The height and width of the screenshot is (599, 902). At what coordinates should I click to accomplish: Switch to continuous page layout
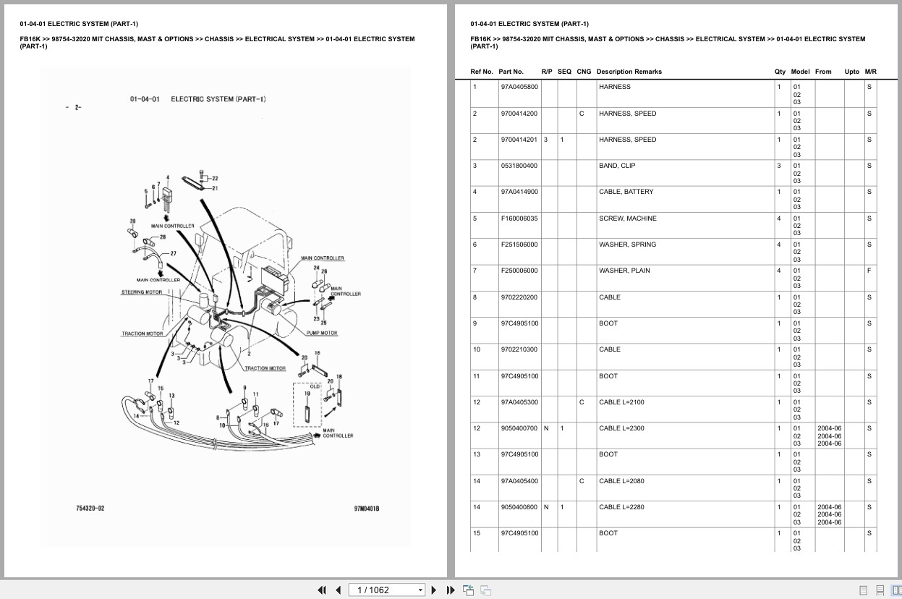(x=880, y=590)
